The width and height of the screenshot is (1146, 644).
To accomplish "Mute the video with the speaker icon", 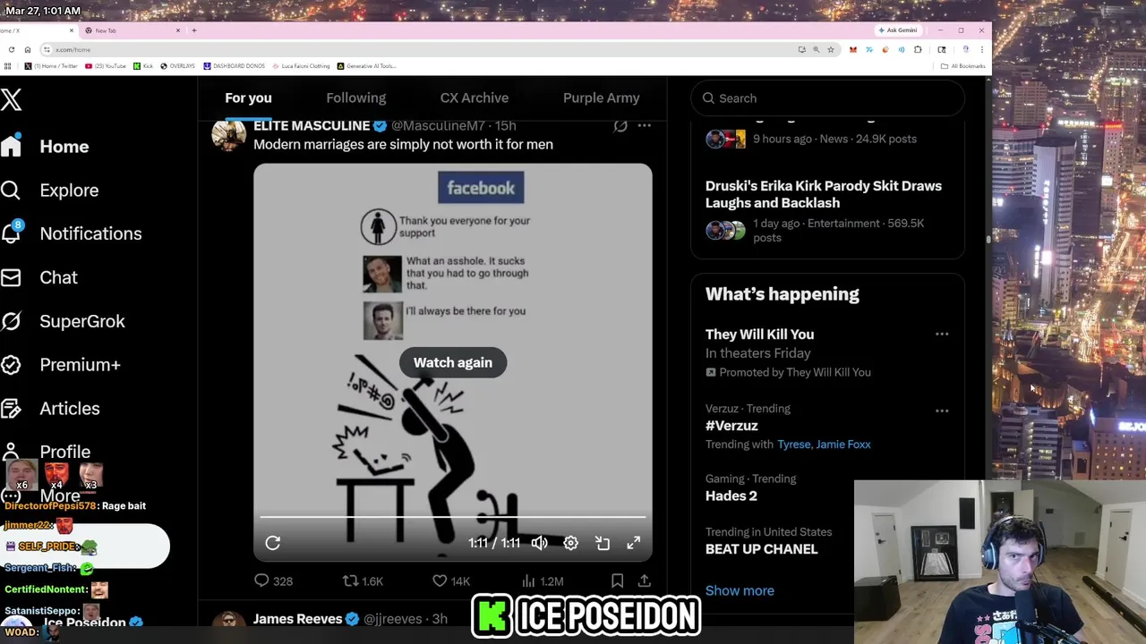I will pyautogui.click(x=539, y=543).
